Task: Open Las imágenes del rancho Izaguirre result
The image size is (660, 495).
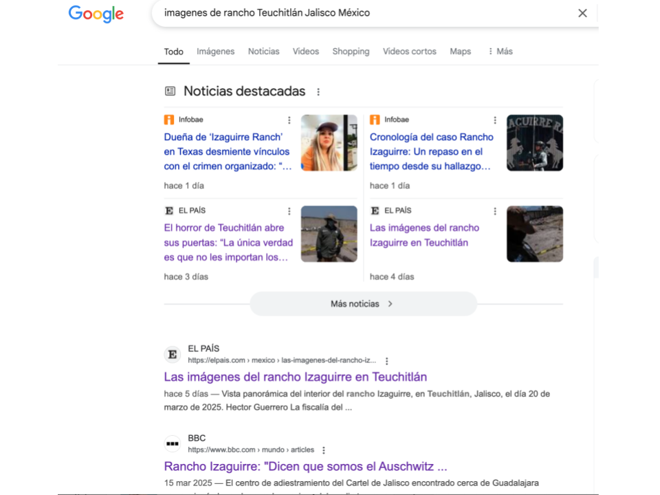Action: (295, 377)
